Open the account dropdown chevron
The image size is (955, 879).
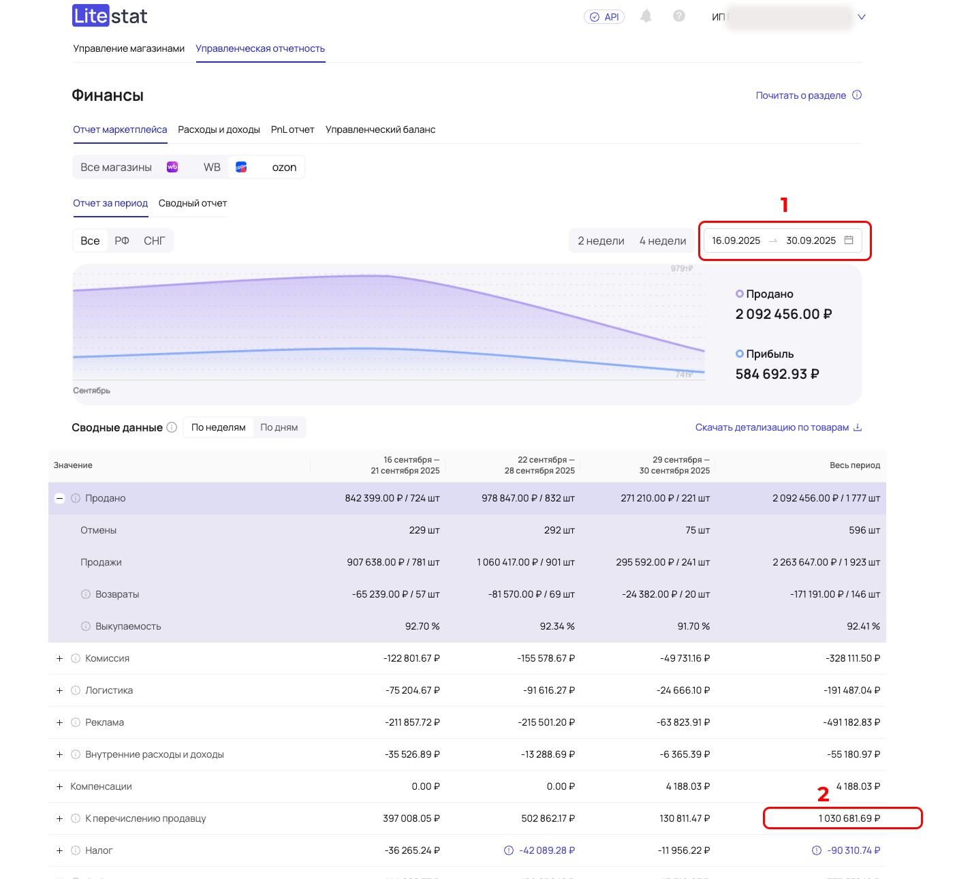tap(861, 17)
